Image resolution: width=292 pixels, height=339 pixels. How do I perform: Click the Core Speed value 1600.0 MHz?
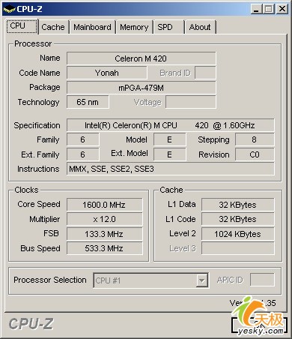pos(105,205)
